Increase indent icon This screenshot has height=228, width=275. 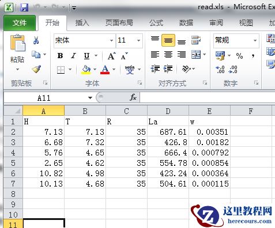pyautogui.click(x=168, y=69)
